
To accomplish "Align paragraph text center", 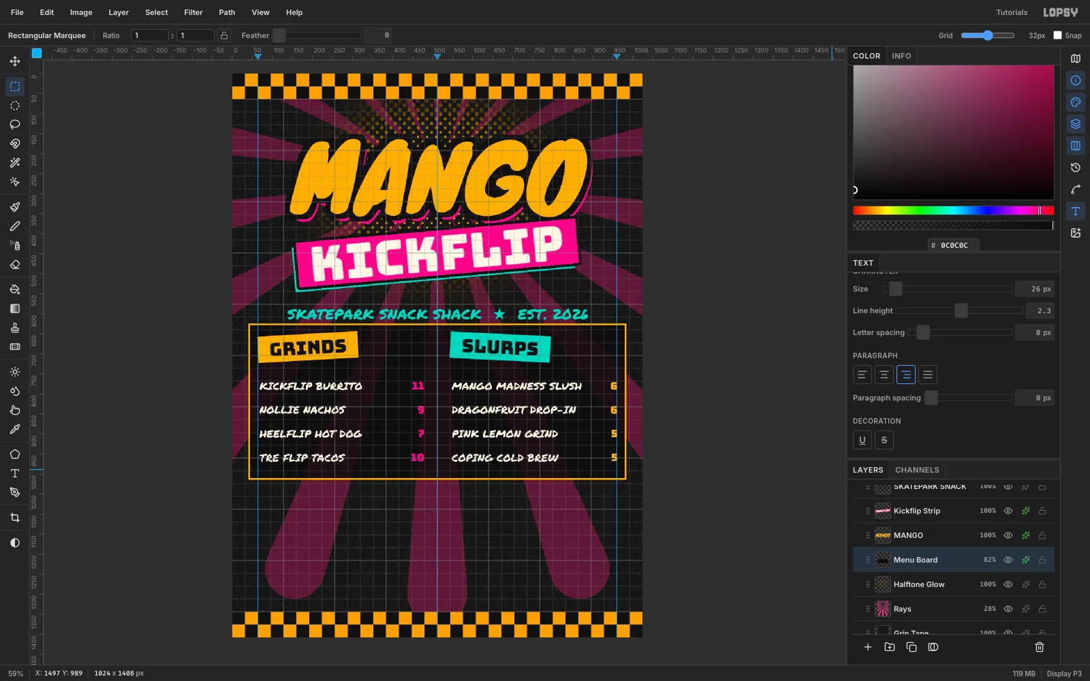I will click(884, 375).
